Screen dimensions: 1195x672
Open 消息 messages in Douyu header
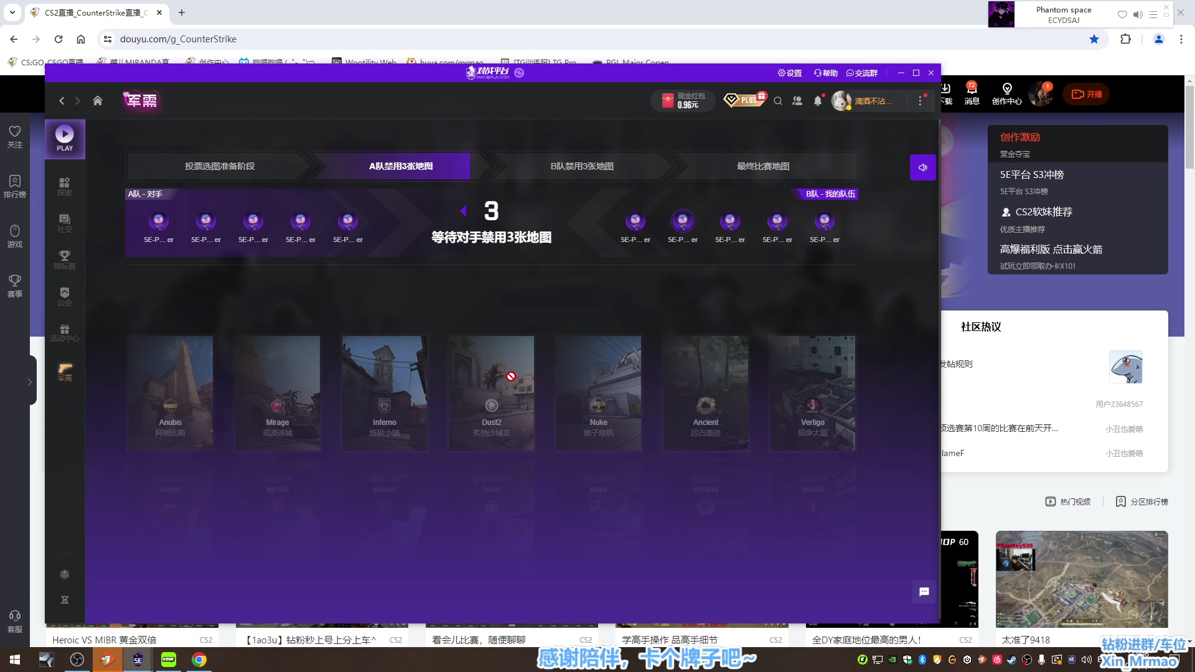click(x=972, y=95)
